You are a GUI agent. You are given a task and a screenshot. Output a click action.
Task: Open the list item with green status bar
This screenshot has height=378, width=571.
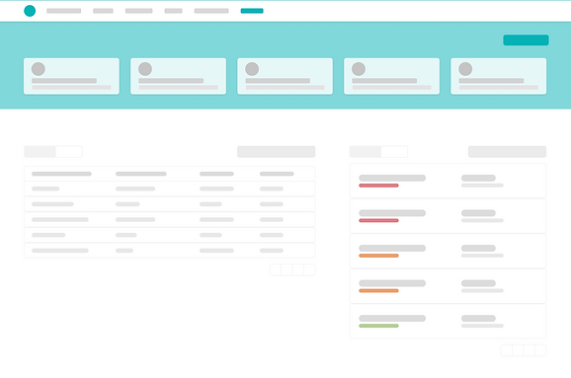pyautogui.click(x=448, y=321)
